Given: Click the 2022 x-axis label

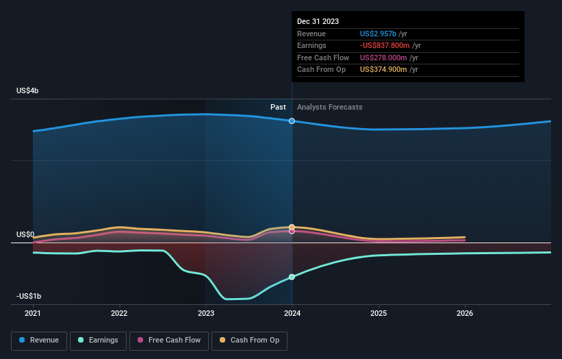Looking at the screenshot, I should pyautogui.click(x=119, y=314).
